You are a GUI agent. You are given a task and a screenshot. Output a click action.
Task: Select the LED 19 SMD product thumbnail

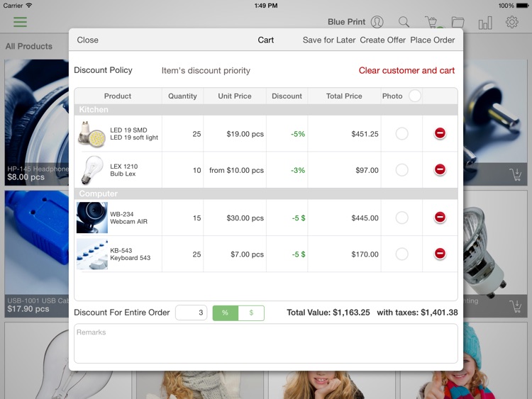click(92, 134)
